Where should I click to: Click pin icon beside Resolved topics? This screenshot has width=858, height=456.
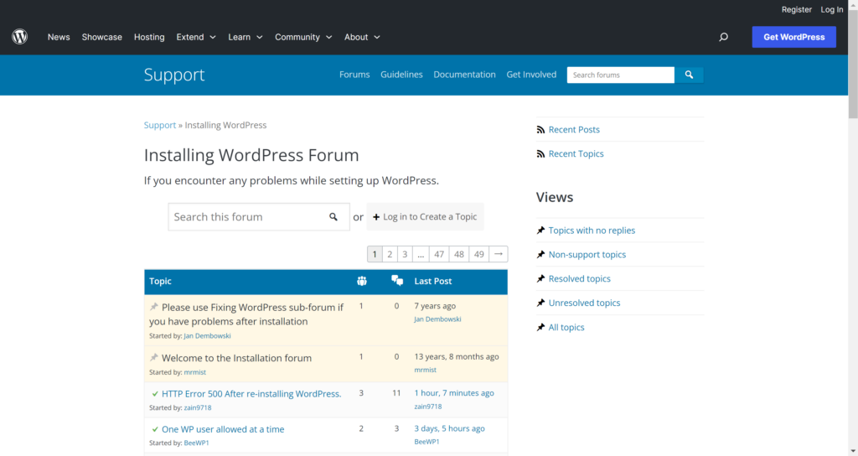[540, 278]
